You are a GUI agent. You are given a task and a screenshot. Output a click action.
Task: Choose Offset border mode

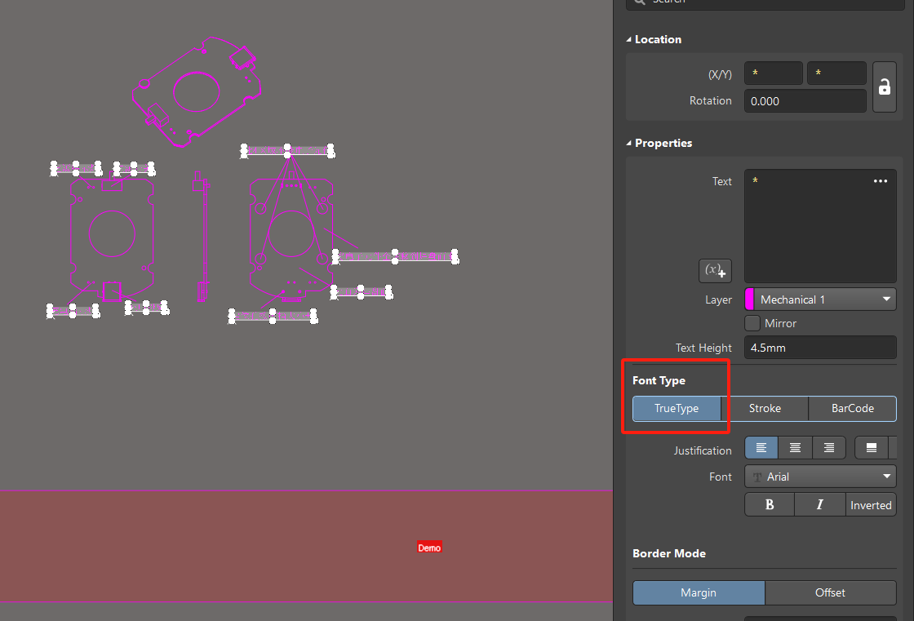(830, 592)
